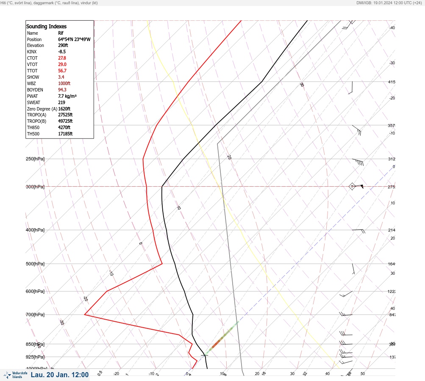Image resolution: width=425 pixels, height=381 pixels.
Task: Click the 'Sounding Indexes' heading
Action: 46,26
